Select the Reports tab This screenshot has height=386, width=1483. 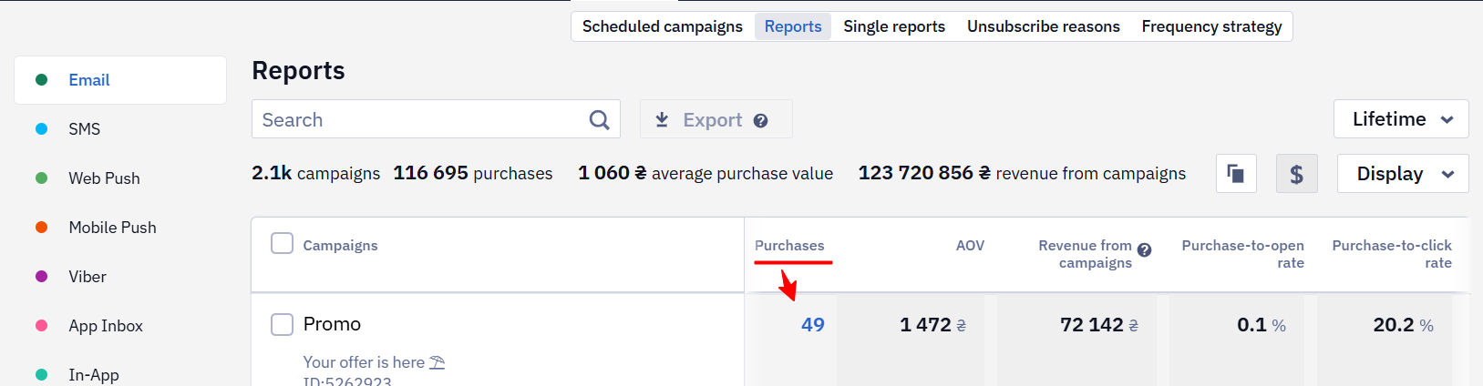[793, 26]
